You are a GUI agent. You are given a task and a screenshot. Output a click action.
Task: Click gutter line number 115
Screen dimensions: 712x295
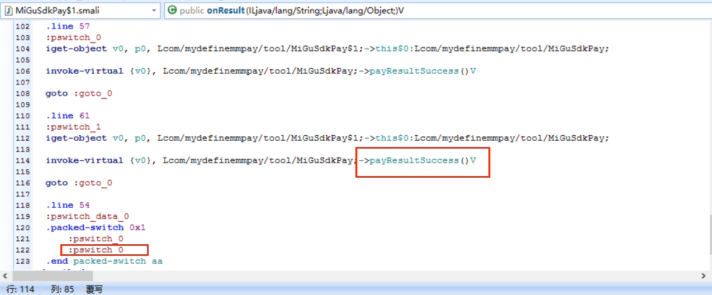coord(23,172)
